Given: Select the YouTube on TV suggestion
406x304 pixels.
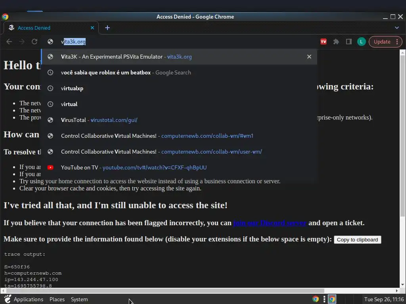Looking at the screenshot, I should (x=179, y=167).
